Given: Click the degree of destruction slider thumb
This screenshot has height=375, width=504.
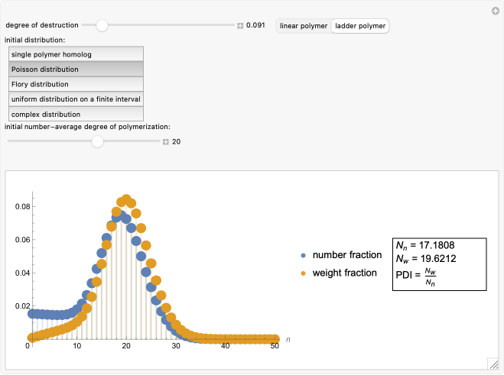Looking at the screenshot, I should tap(102, 25).
